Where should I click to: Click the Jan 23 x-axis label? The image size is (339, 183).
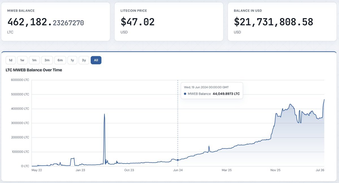[80, 170]
